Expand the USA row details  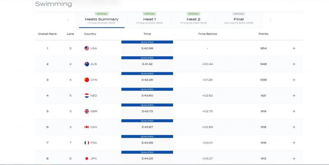(x=294, y=48)
